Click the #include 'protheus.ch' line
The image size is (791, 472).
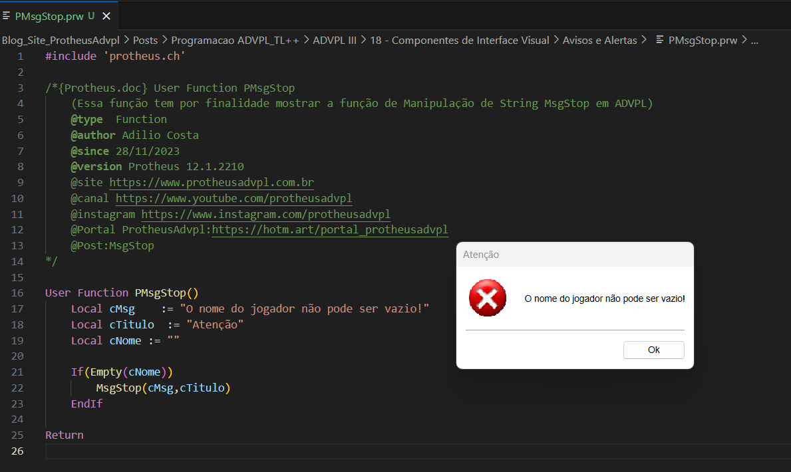(x=116, y=56)
